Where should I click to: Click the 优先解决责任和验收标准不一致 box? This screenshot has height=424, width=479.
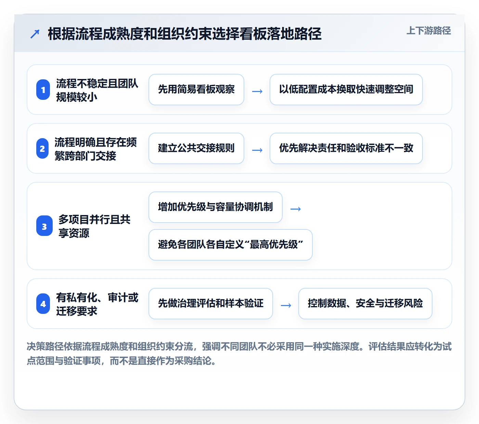click(x=346, y=148)
